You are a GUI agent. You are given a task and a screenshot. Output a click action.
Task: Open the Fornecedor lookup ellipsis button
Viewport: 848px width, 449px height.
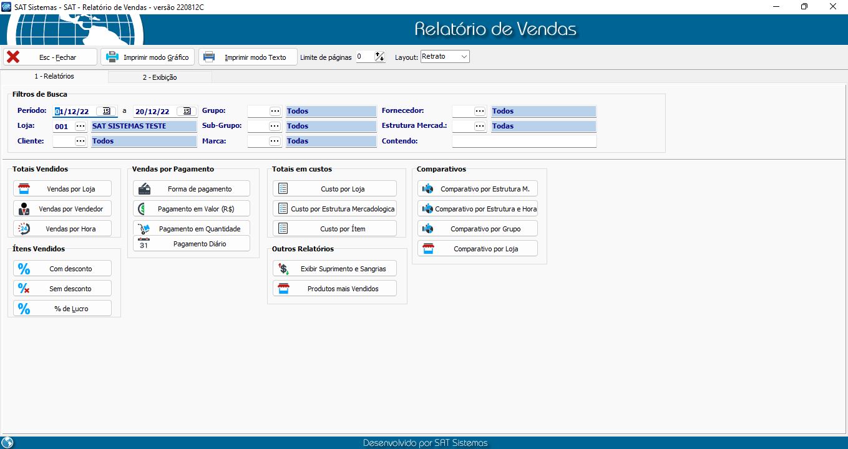(x=480, y=111)
